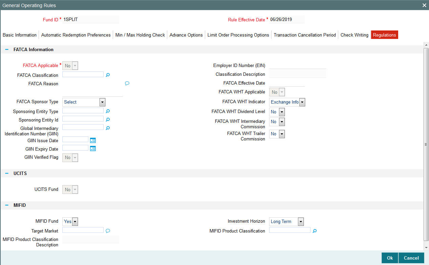Open the FATCA WHT Indicator dropdown

[x=302, y=102]
